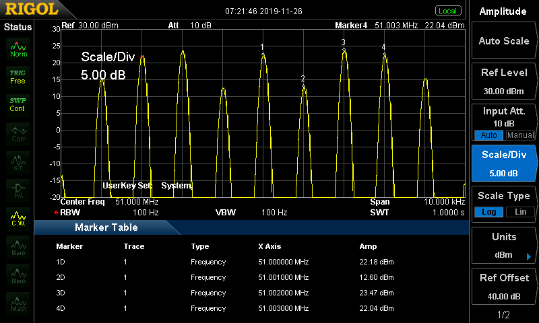Screen dimensions: 539x323
Task: Select the Scale/Div 5.00 dB softkey
Action: (x=503, y=163)
